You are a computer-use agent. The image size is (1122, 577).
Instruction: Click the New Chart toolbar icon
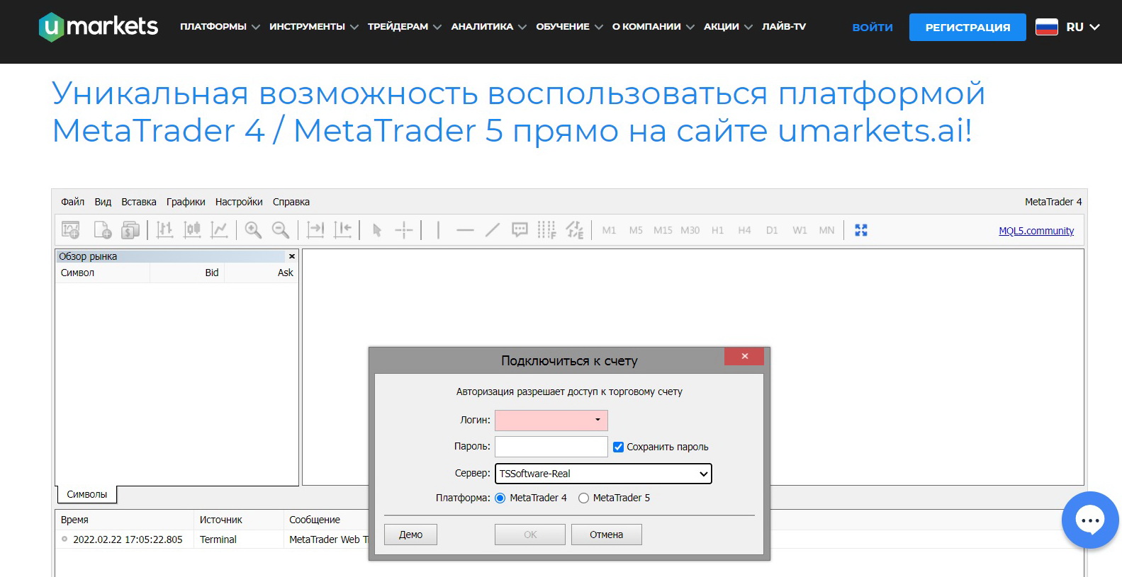tap(71, 230)
